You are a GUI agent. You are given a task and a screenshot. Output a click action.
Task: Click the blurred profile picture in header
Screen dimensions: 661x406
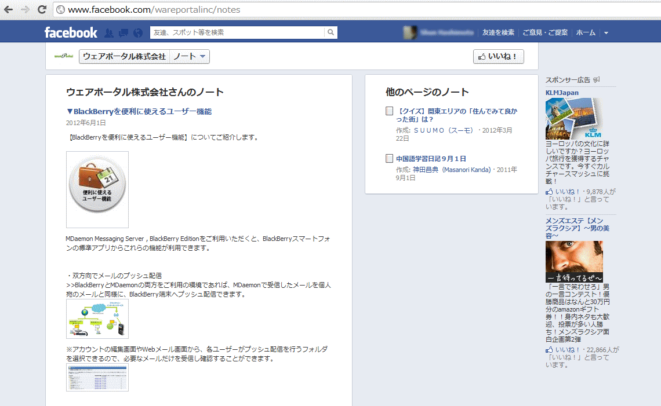(410, 32)
